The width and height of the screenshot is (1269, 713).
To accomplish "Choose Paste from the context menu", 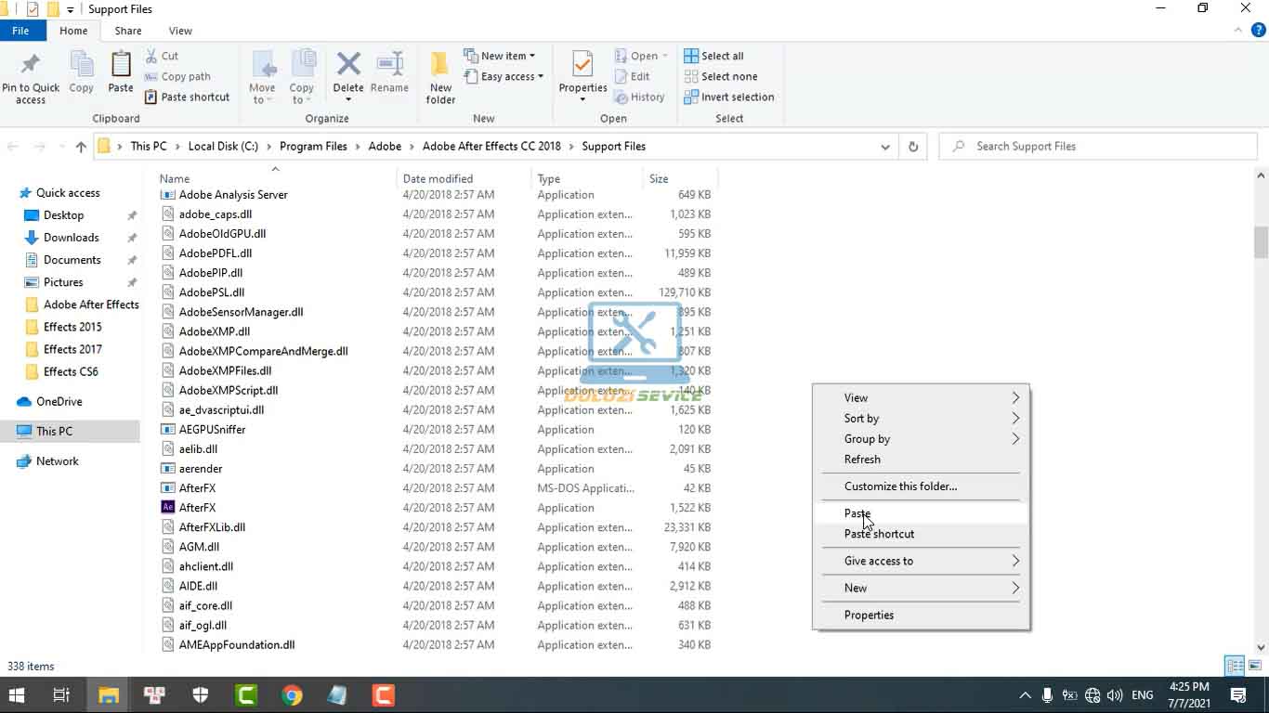I will pos(857,513).
